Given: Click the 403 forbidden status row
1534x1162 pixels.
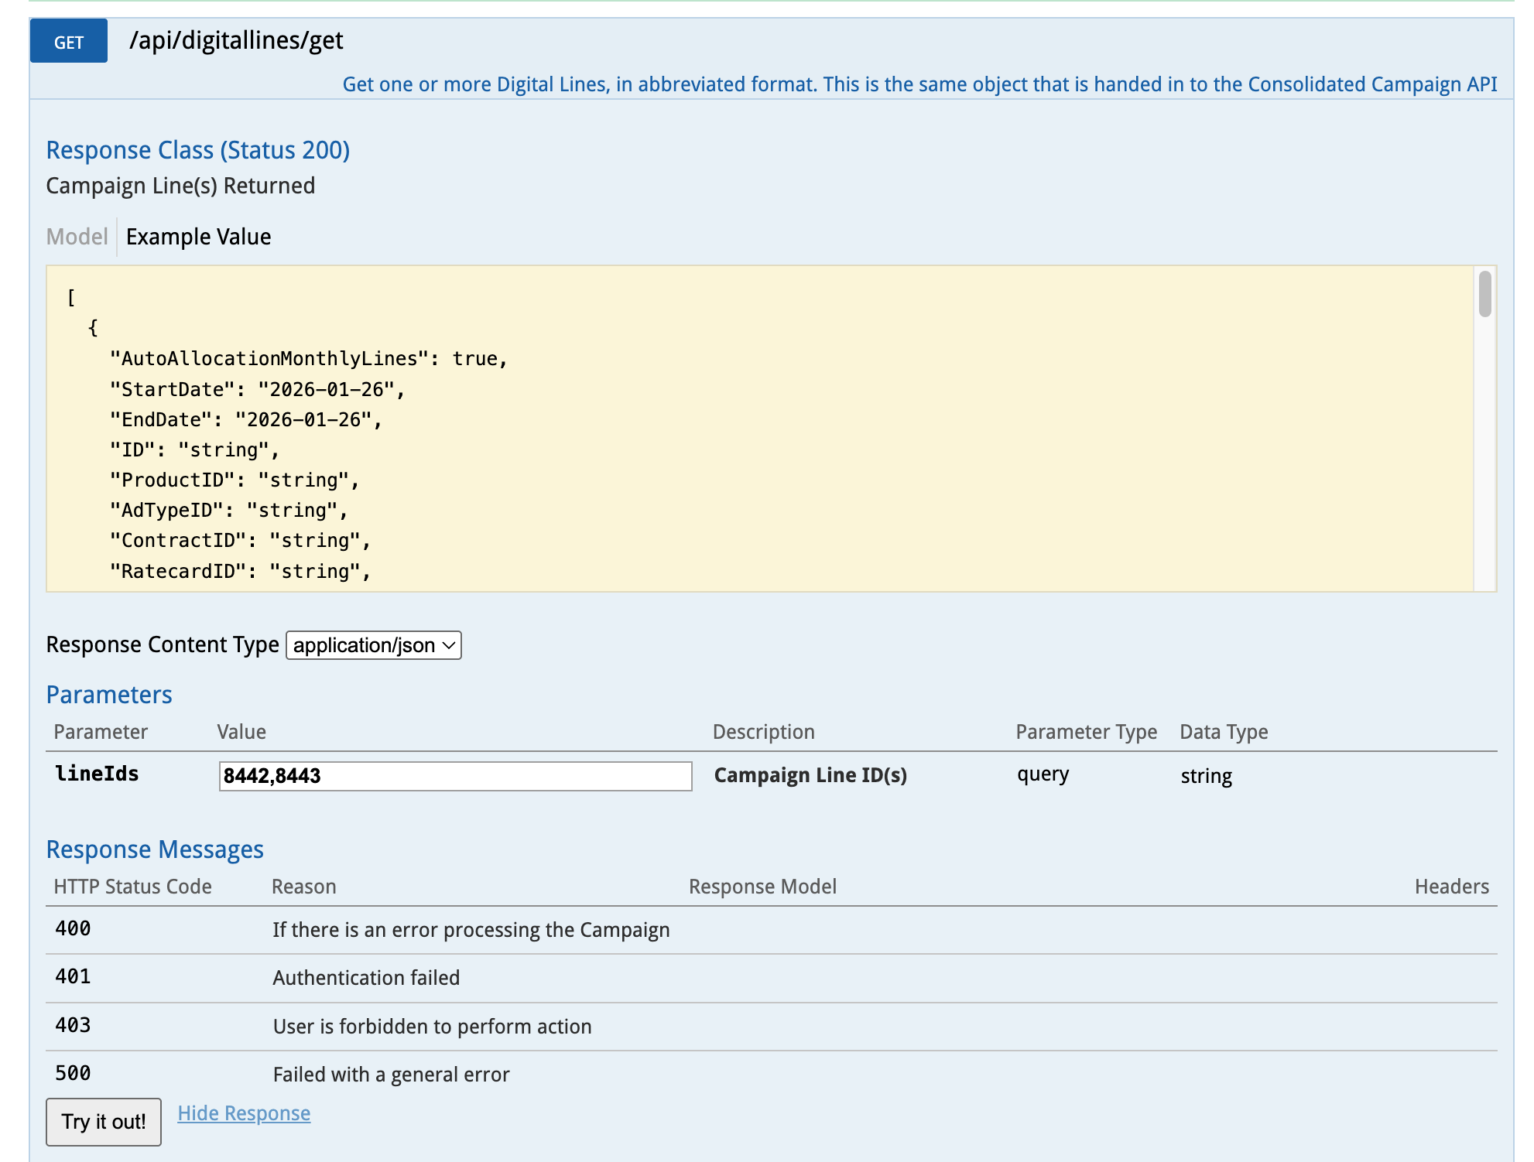Looking at the screenshot, I should click(x=432, y=1027).
